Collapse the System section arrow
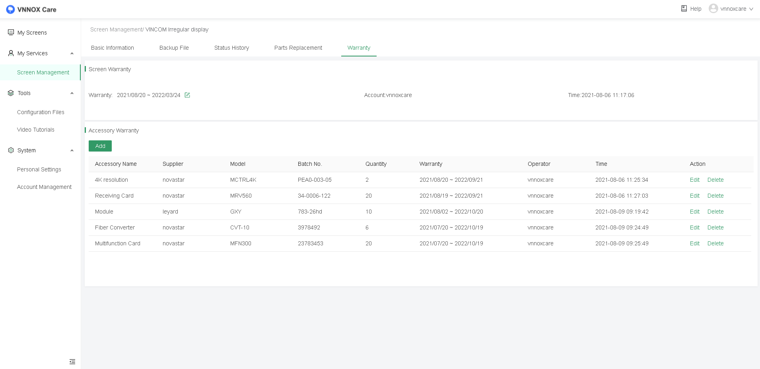This screenshot has height=369, width=760. 72,150
